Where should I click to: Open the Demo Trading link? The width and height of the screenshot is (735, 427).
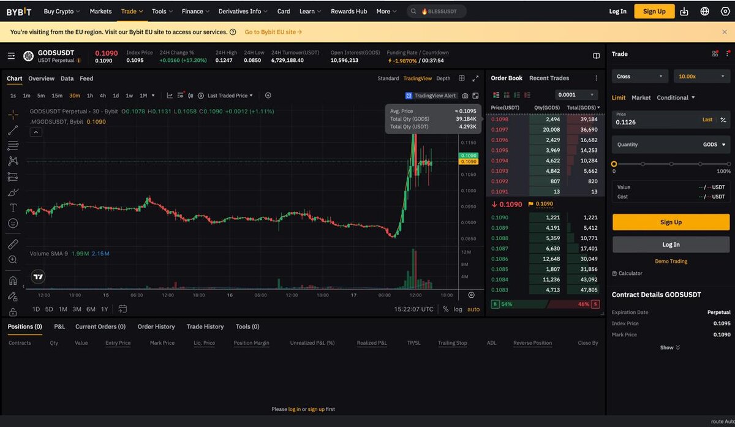point(671,261)
